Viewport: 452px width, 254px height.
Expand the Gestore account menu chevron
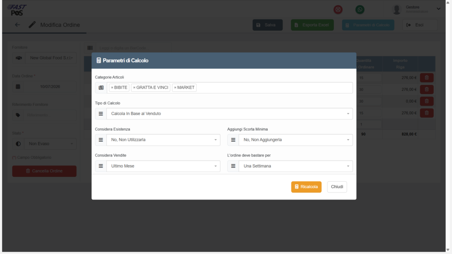click(x=438, y=9)
